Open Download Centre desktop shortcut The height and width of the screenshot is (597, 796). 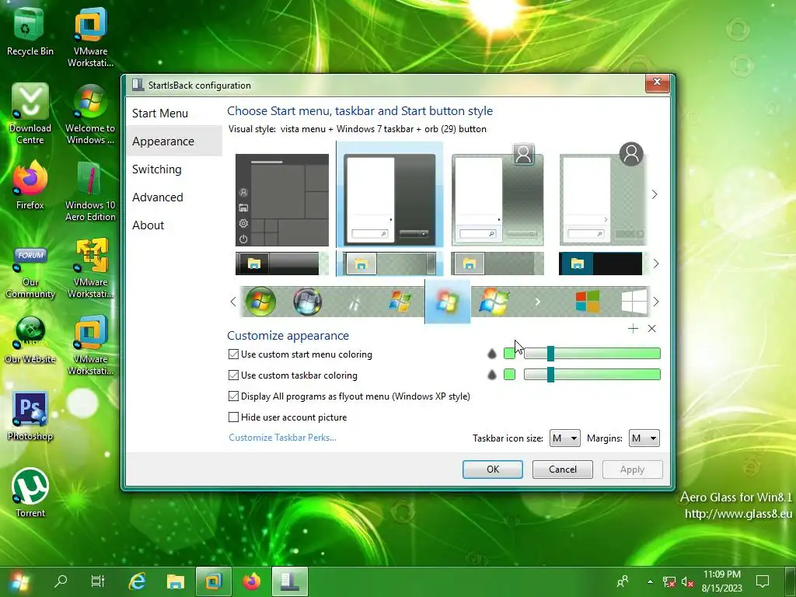coord(30,113)
